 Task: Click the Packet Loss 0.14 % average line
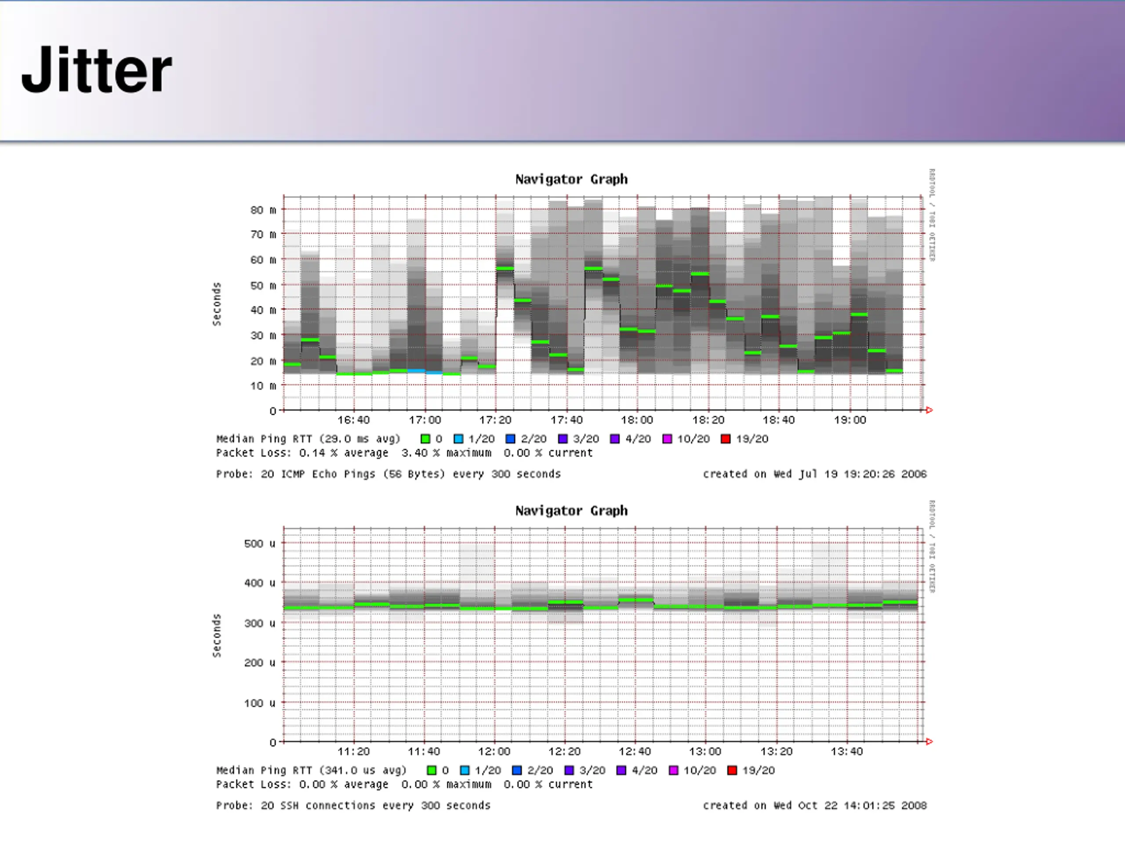(404, 453)
